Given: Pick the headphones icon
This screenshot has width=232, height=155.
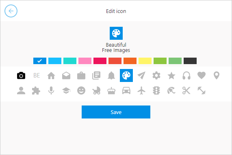Looking at the screenshot, I should [x=186, y=75].
